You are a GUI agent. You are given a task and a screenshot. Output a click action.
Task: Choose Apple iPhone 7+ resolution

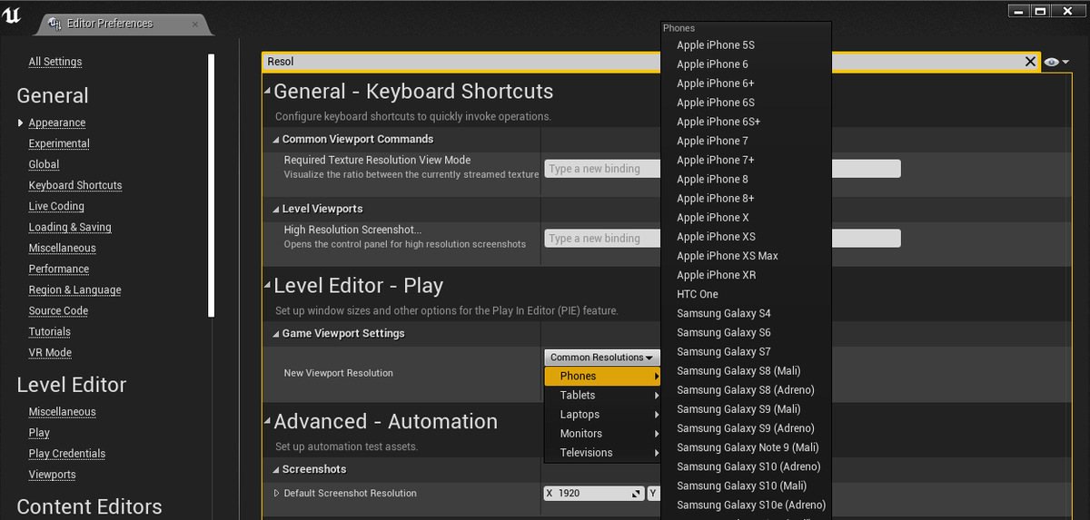(746, 160)
